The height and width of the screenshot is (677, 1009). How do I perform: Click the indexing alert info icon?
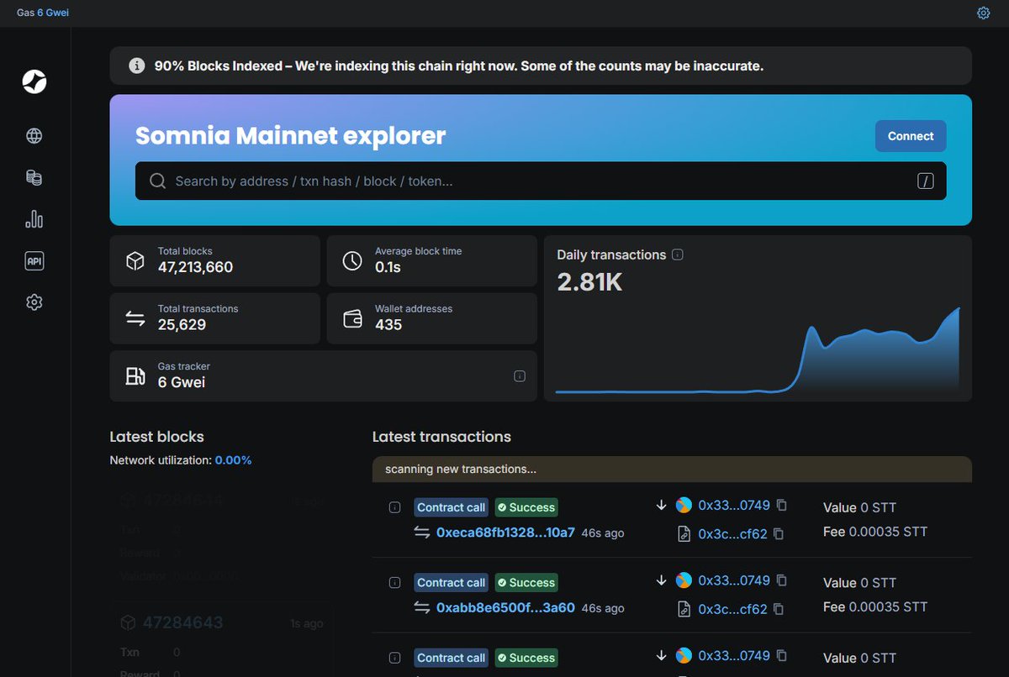[136, 66]
